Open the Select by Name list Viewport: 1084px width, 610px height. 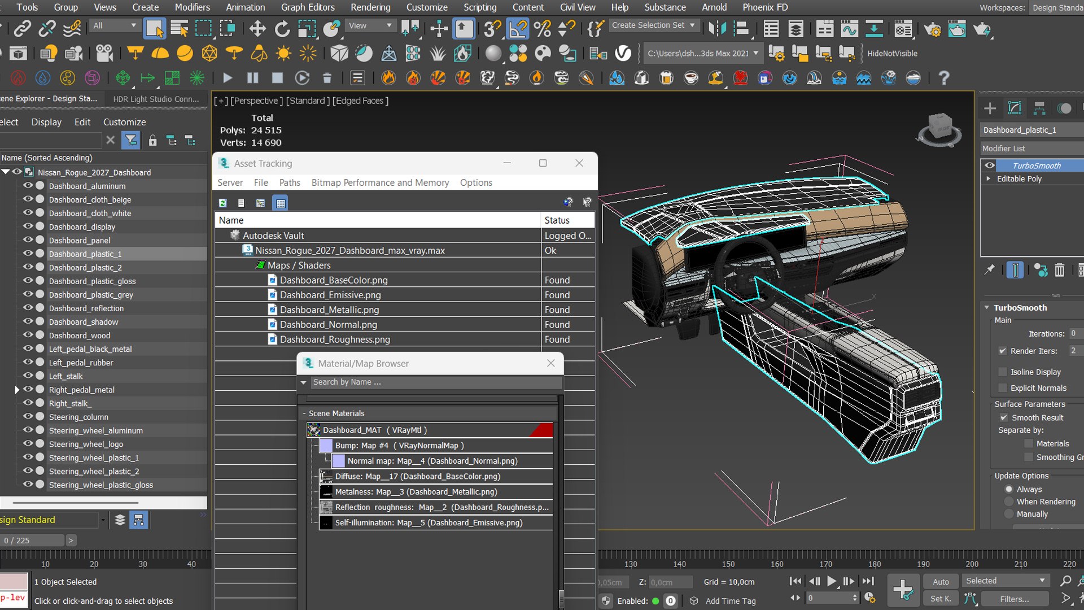tap(179, 28)
